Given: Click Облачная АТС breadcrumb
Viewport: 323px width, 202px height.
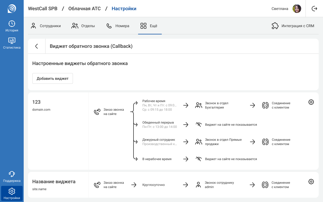Looking at the screenshot, I should tap(85, 9).
